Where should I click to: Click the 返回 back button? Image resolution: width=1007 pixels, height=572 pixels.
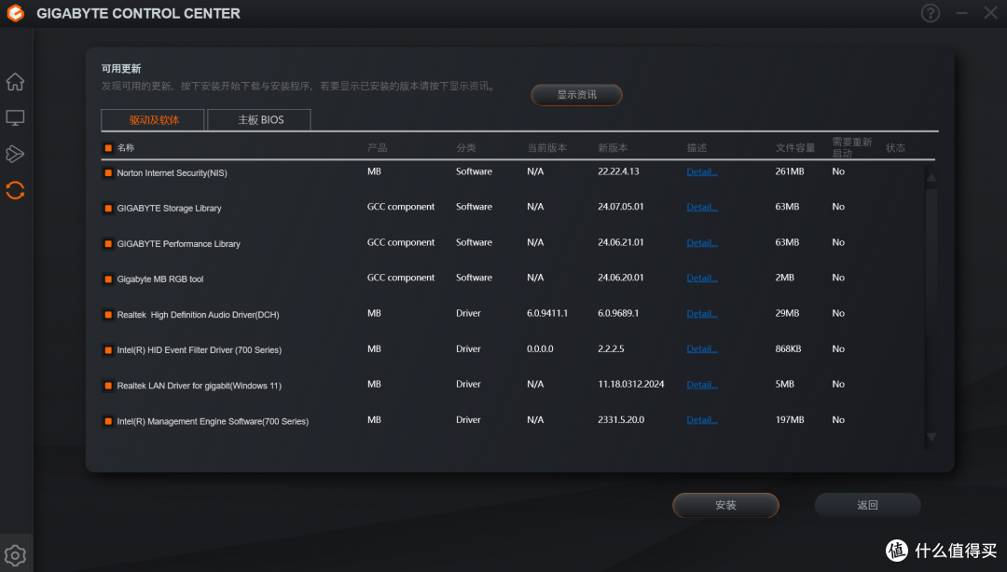tap(868, 505)
